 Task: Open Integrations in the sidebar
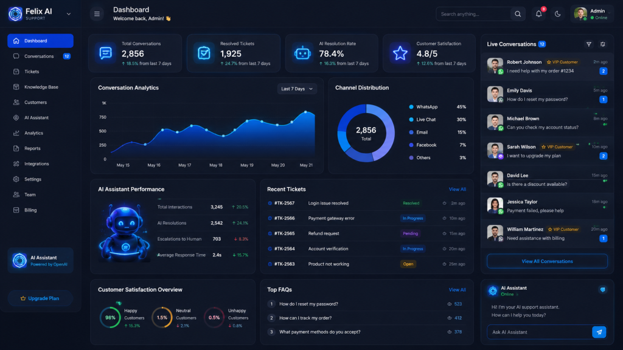tap(41, 164)
